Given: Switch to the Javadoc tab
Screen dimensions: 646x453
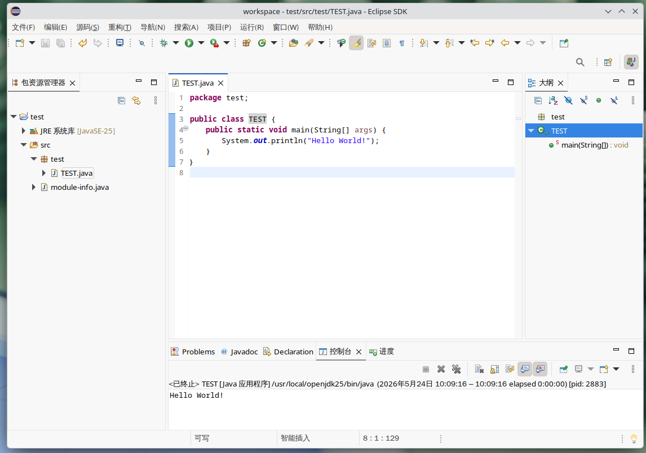Looking at the screenshot, I should click(x=240, y=352).
